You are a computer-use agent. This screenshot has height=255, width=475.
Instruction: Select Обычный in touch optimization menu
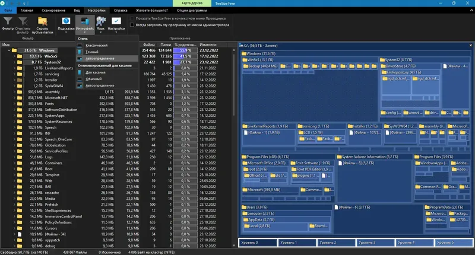[x=107, y=79]
